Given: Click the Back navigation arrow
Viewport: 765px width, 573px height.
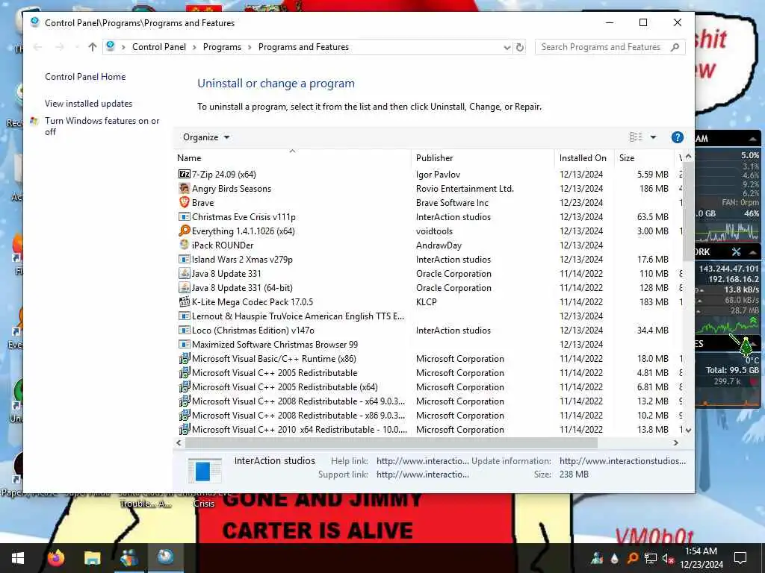Looking at the screenshot, I should [37, 47].
